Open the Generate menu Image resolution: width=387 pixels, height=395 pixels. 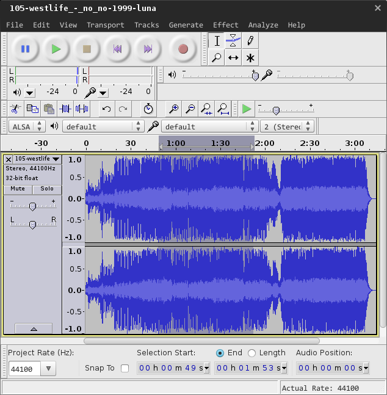[186, 25]
